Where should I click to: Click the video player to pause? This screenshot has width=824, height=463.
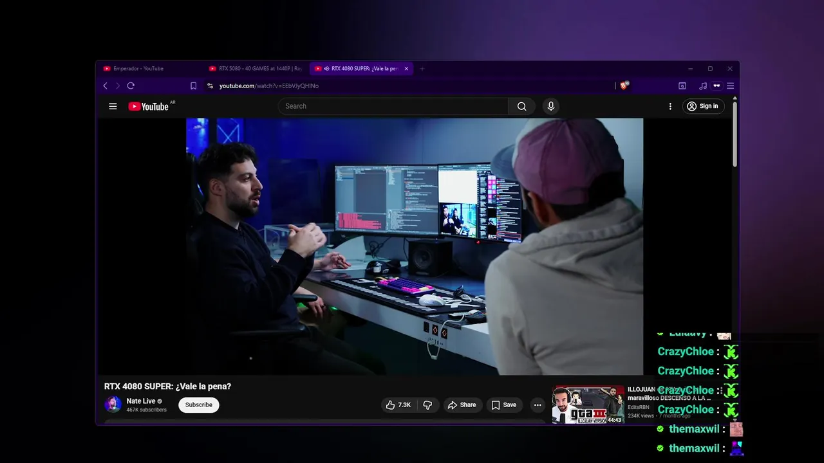point(415,246)
